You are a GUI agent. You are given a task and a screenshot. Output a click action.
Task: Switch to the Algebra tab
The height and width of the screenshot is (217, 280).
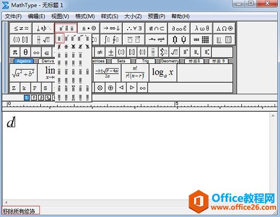pos(24,61)
